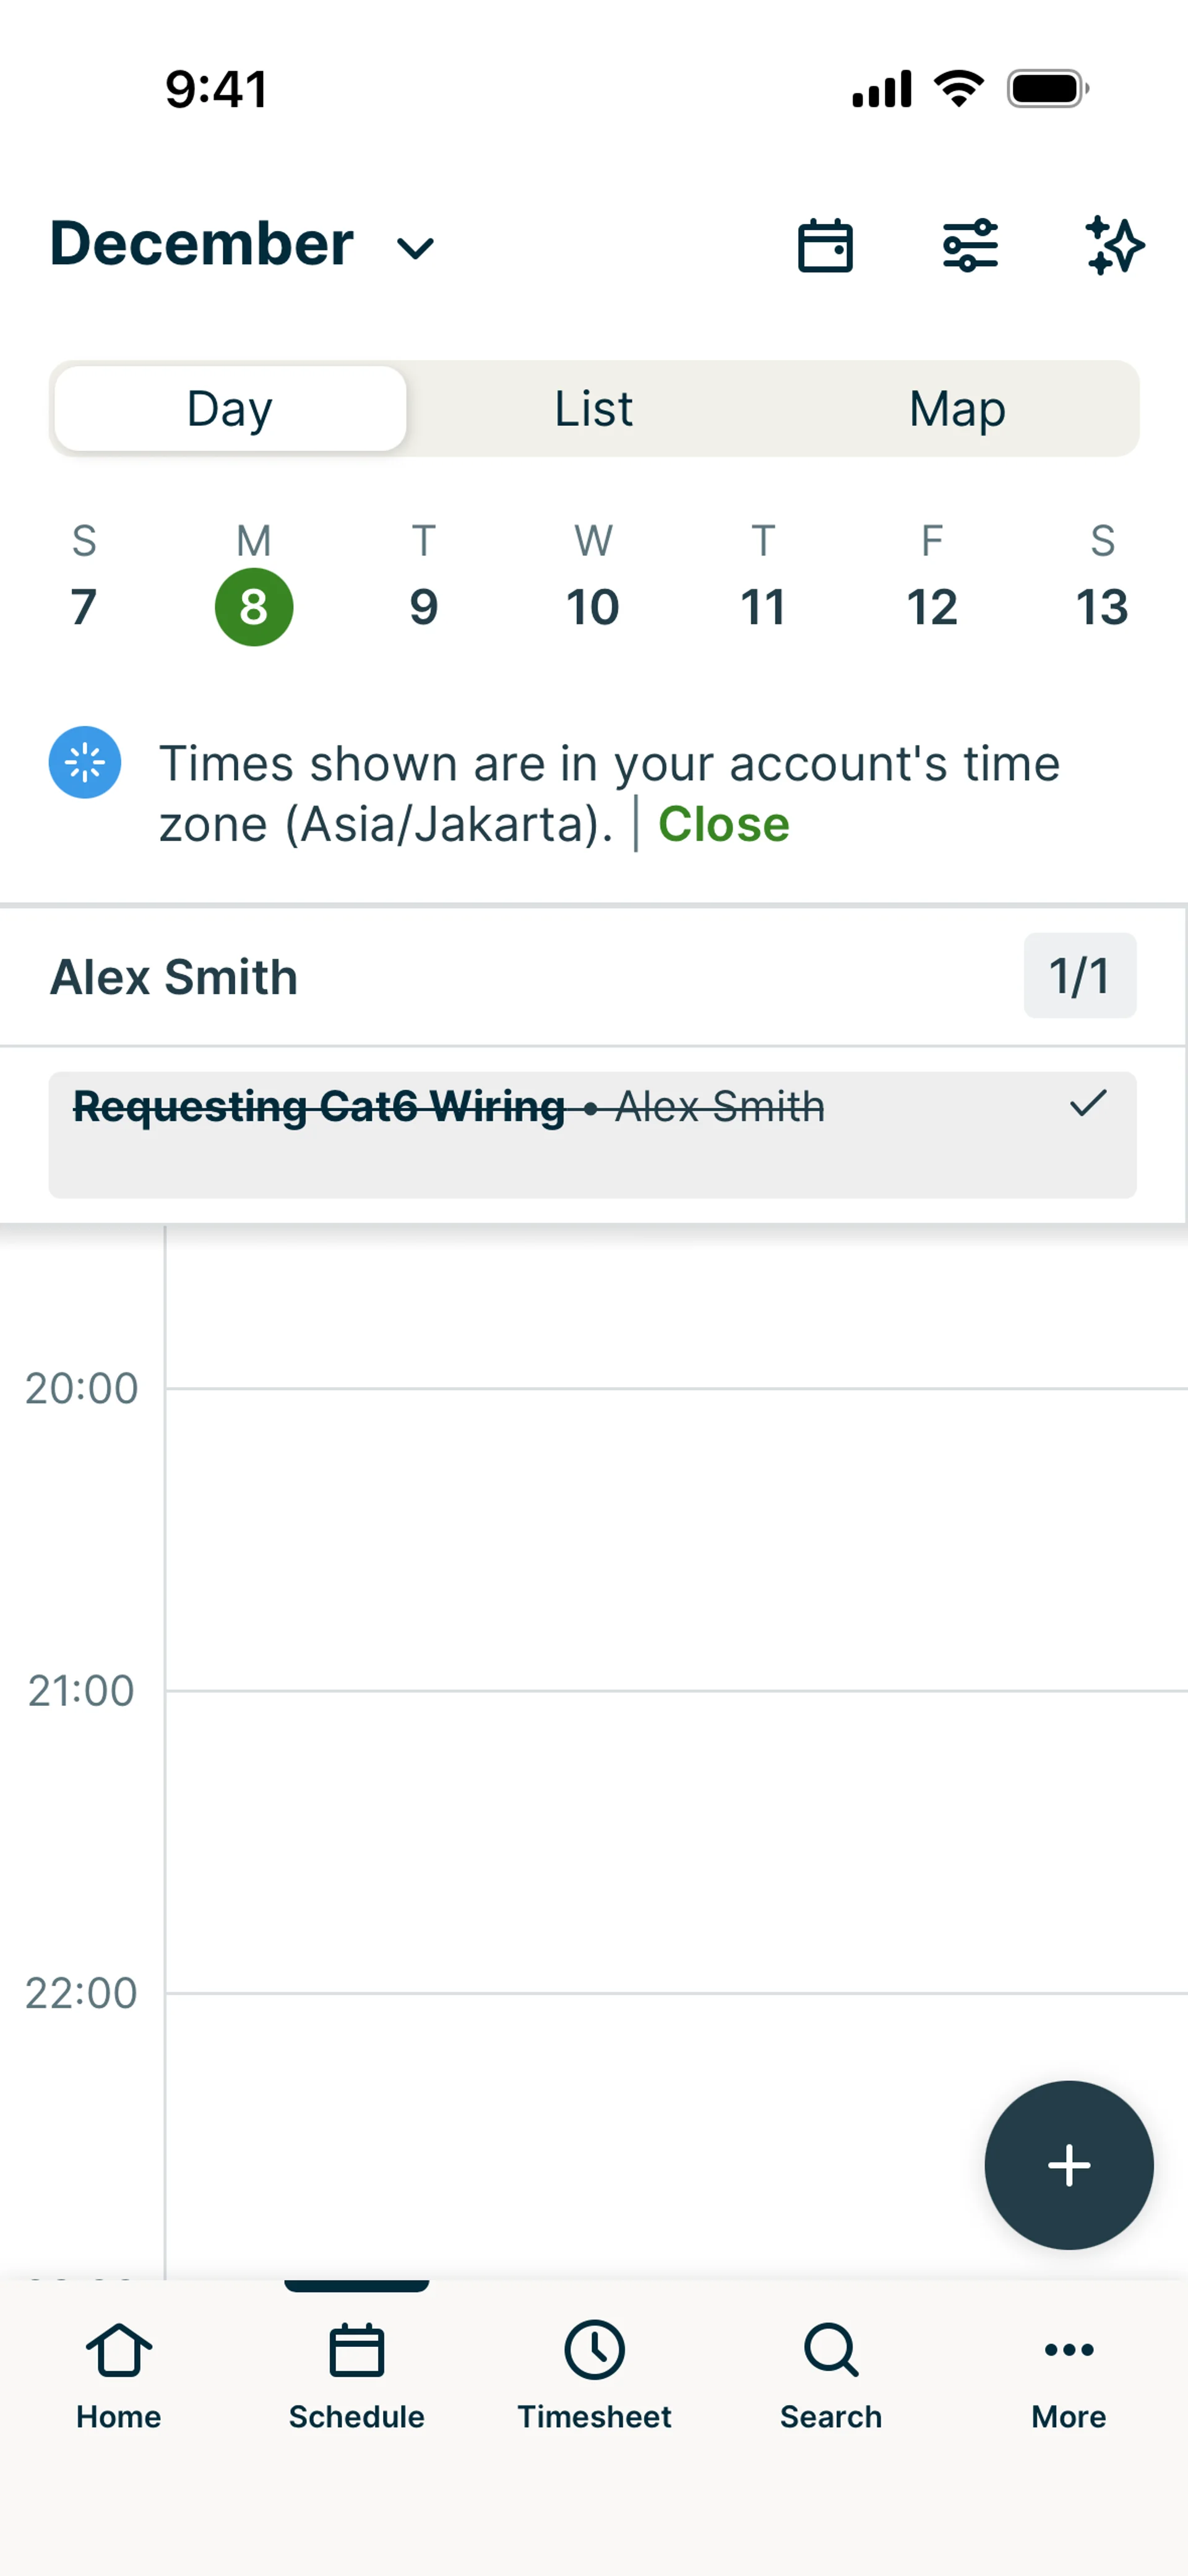This screenshot has height=2576, width=1188.
Task: Tap the 1/1 visit count badge
Action: pyautogui.click(x=1079, y=976)
